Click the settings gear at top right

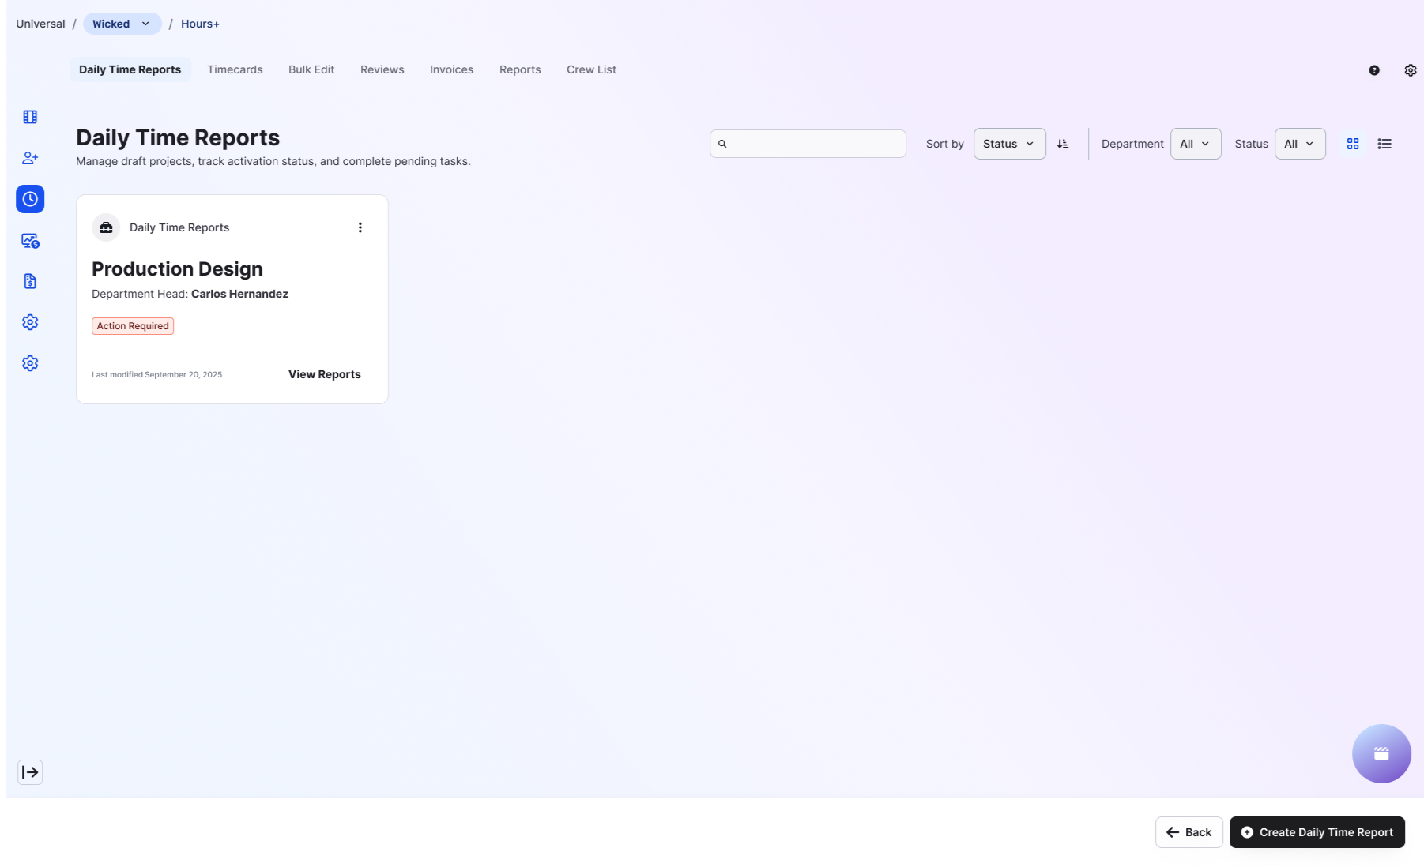pos(1411,69)
